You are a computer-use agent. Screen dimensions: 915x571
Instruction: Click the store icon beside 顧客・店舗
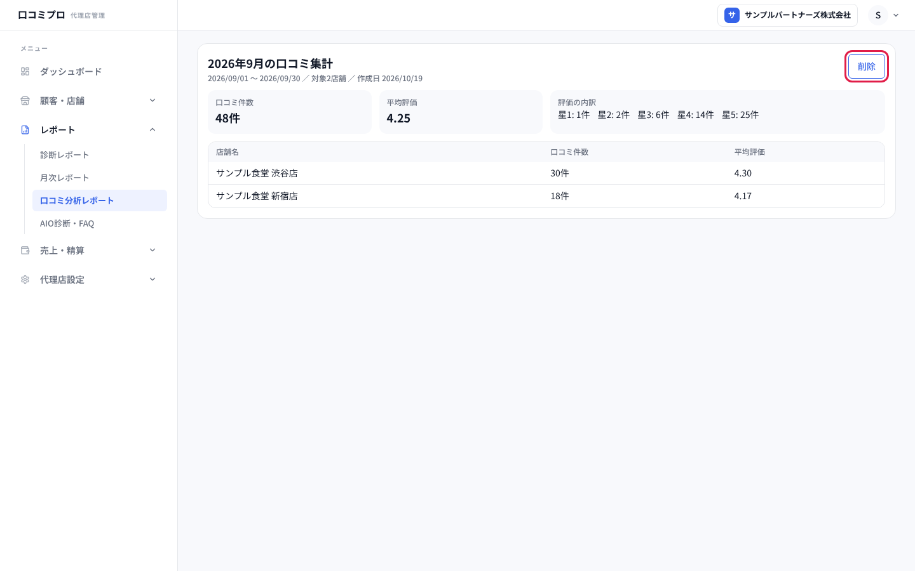pyautogui.click(x=25, y=101)
